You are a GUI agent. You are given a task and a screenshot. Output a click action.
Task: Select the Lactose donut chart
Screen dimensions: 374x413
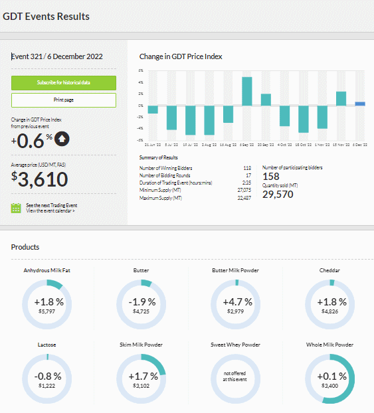point(47,378)
